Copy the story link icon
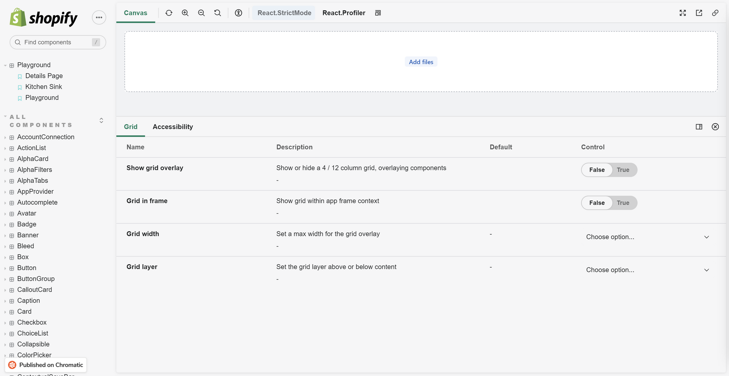This screenshot has height=376, width=729. (715, 13)
